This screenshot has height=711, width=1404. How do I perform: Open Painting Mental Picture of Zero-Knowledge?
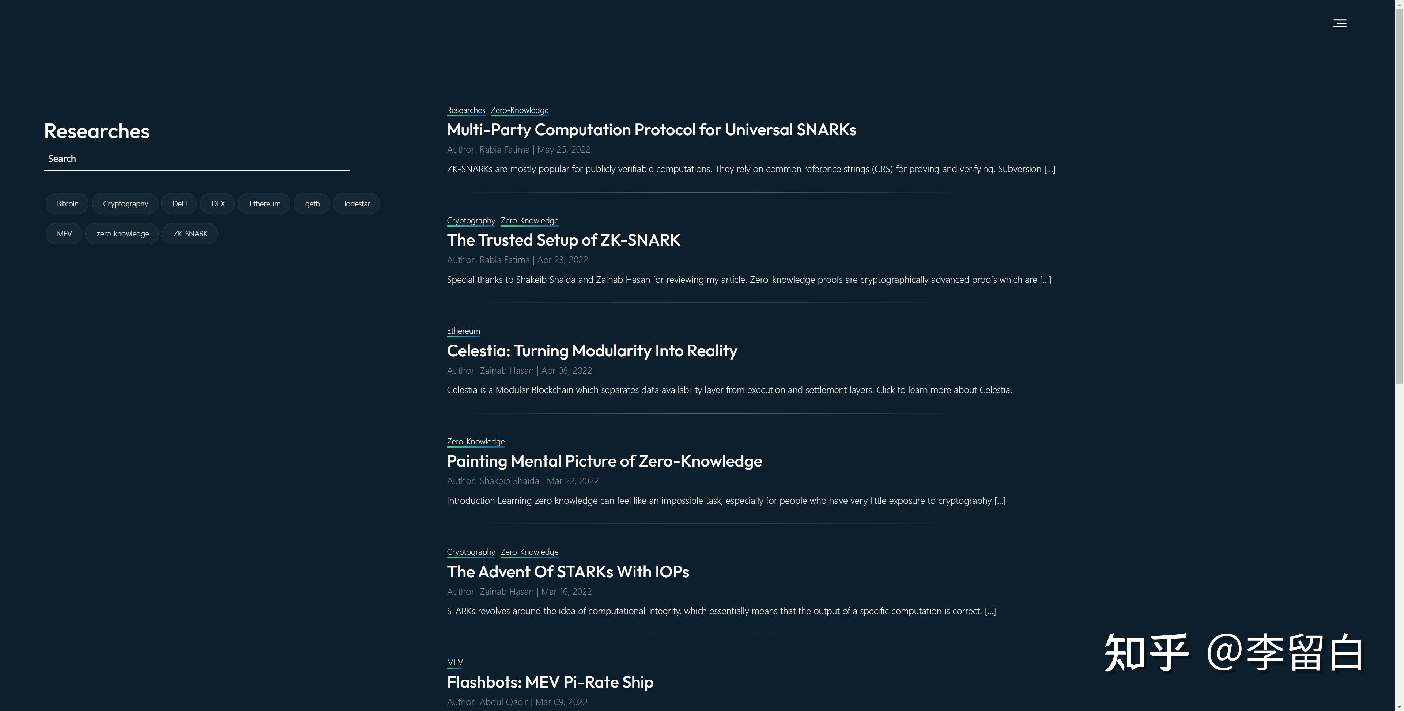(604, 461)
